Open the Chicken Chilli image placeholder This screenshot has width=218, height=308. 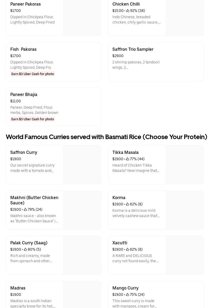(184, 17)
